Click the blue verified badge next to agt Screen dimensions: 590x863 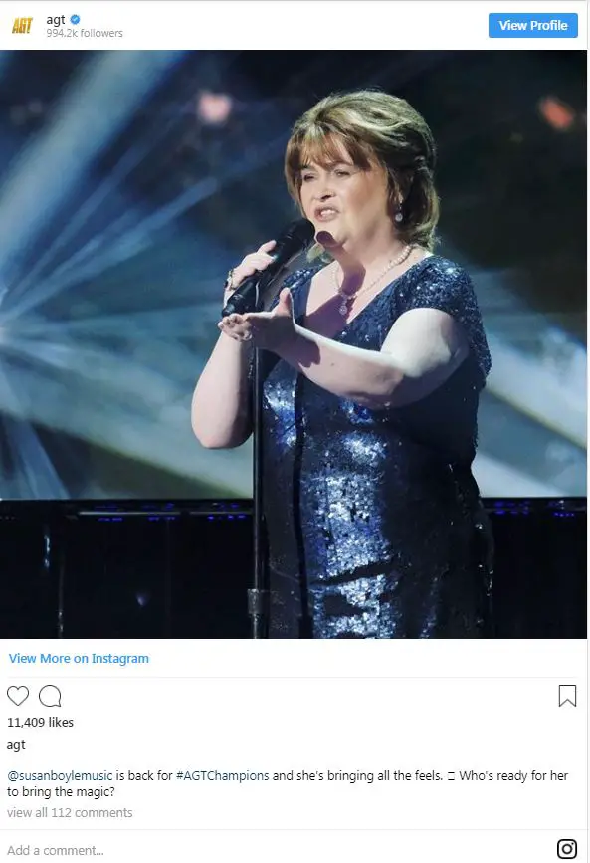tap(76, 19)
